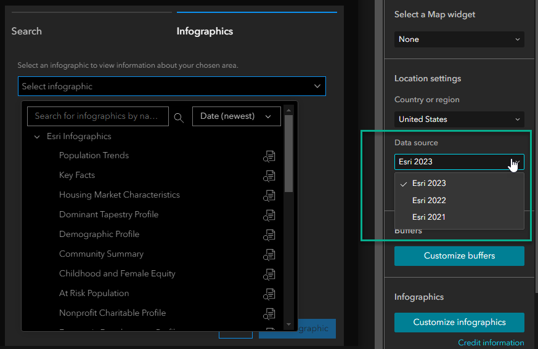Select the checked Esri 2023 option
Image resolution: width=538 pixels, height=349 pixels.
pyautogui.click(x=429, y=183)
